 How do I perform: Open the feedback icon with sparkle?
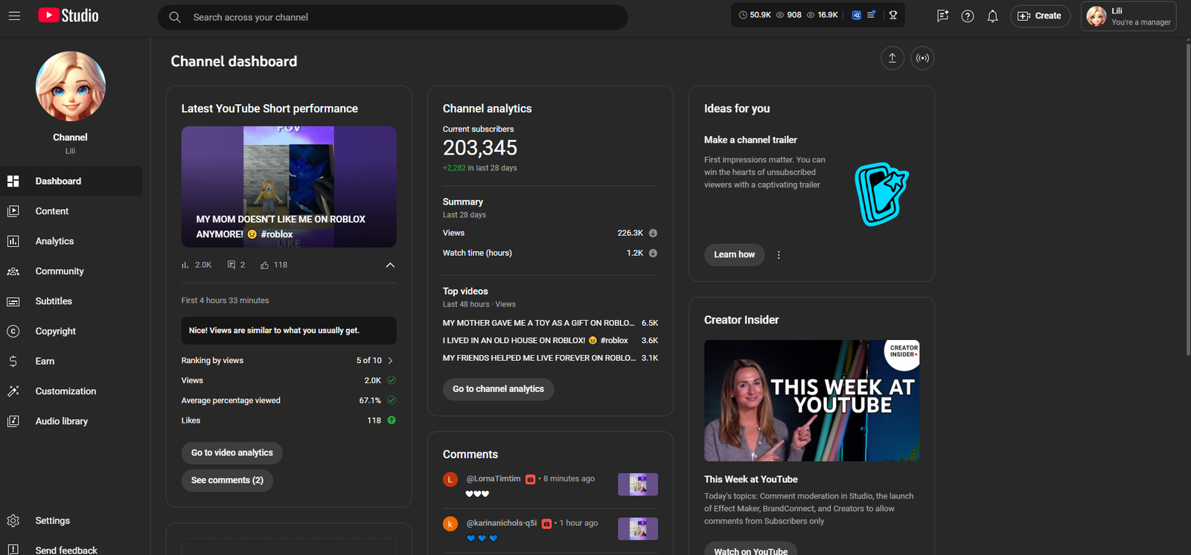pyautogui.click(x=942, y=16)
